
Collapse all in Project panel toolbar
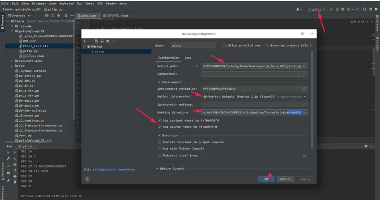click(x=59, y=16)
